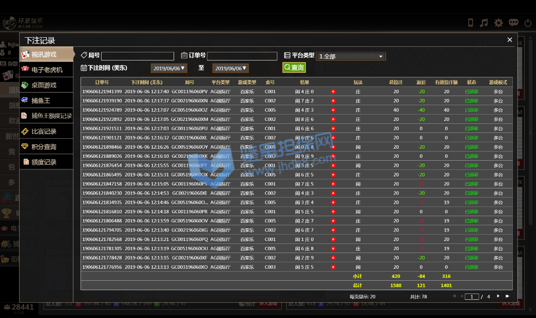Open the chat bubble messages icon
The height and width of the screenshot is (318, 536).
point(513,23)
